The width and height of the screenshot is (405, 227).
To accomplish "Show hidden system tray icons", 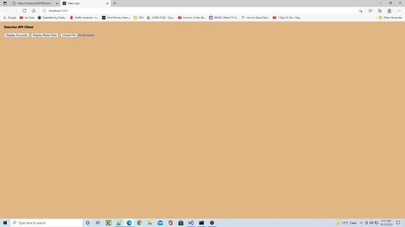I will [361, 223].
